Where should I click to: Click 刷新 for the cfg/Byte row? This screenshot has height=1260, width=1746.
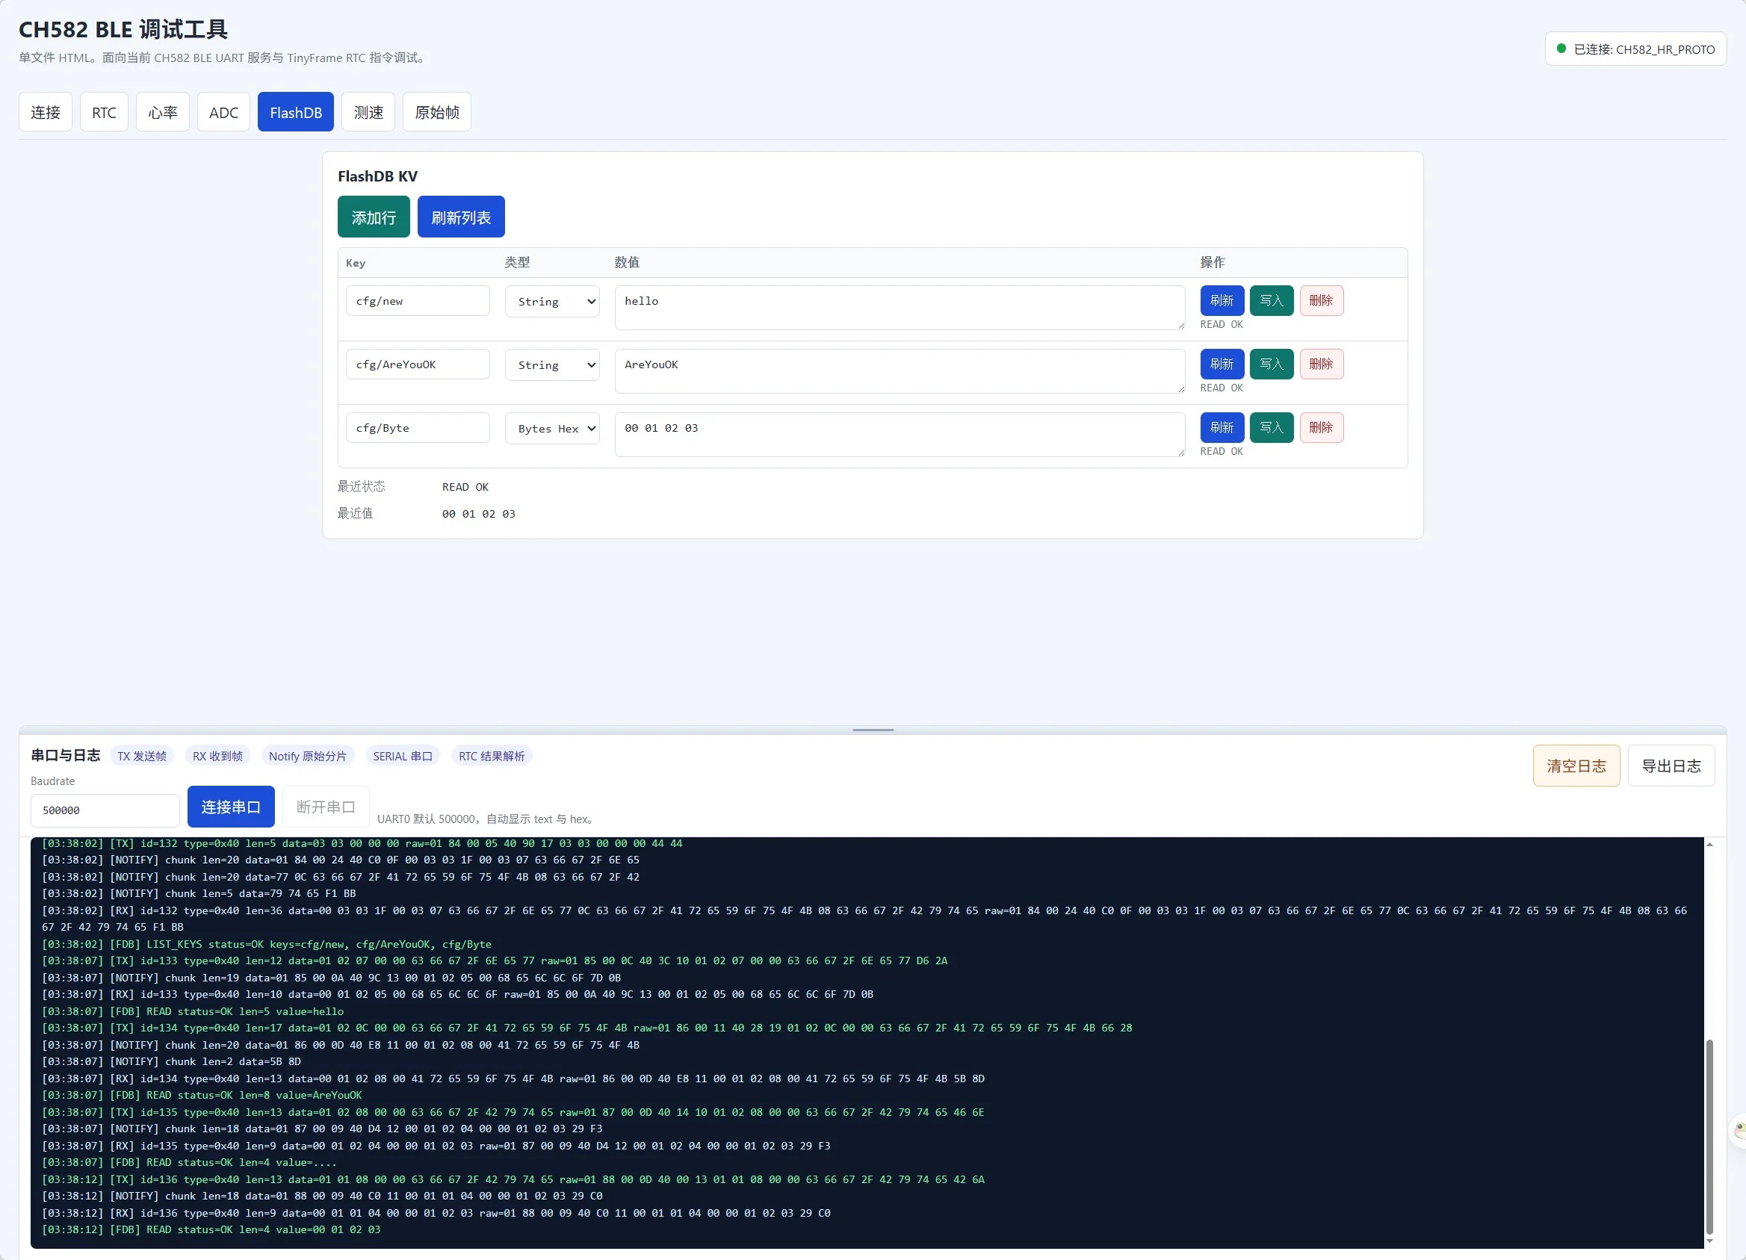[x=1222, y=428]
